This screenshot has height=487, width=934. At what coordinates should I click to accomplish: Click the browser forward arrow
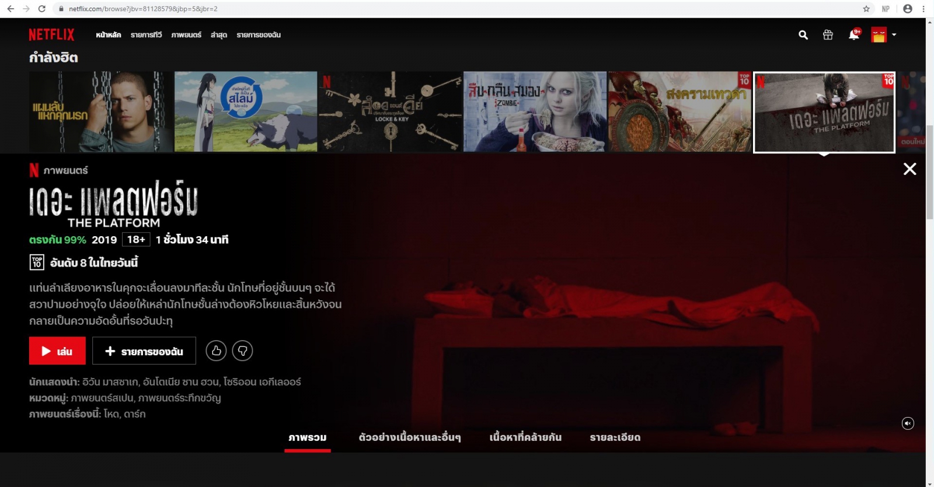click(x=26, y=9)
